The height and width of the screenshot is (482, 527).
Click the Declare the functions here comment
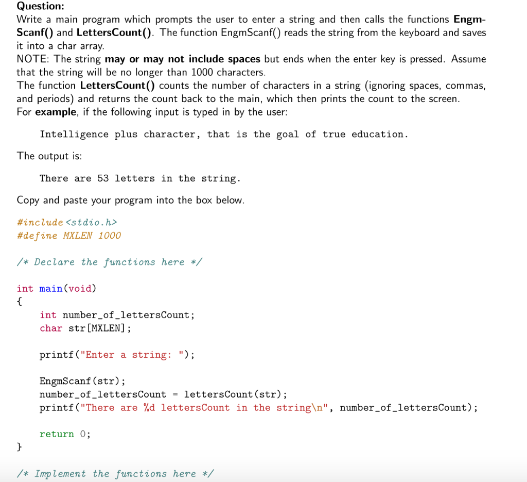click(110, 262)
